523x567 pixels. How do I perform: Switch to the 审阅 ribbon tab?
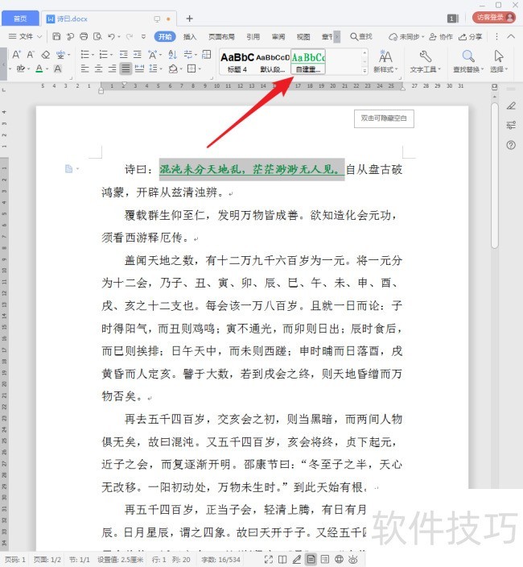pos(278,36)
